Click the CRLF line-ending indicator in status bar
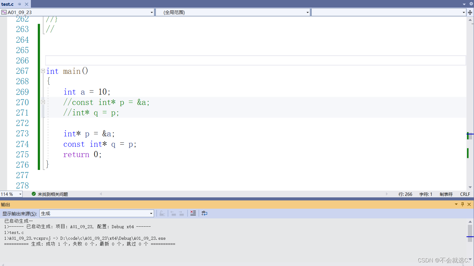This screenshot has height=266, width=474. click(465, 194)
